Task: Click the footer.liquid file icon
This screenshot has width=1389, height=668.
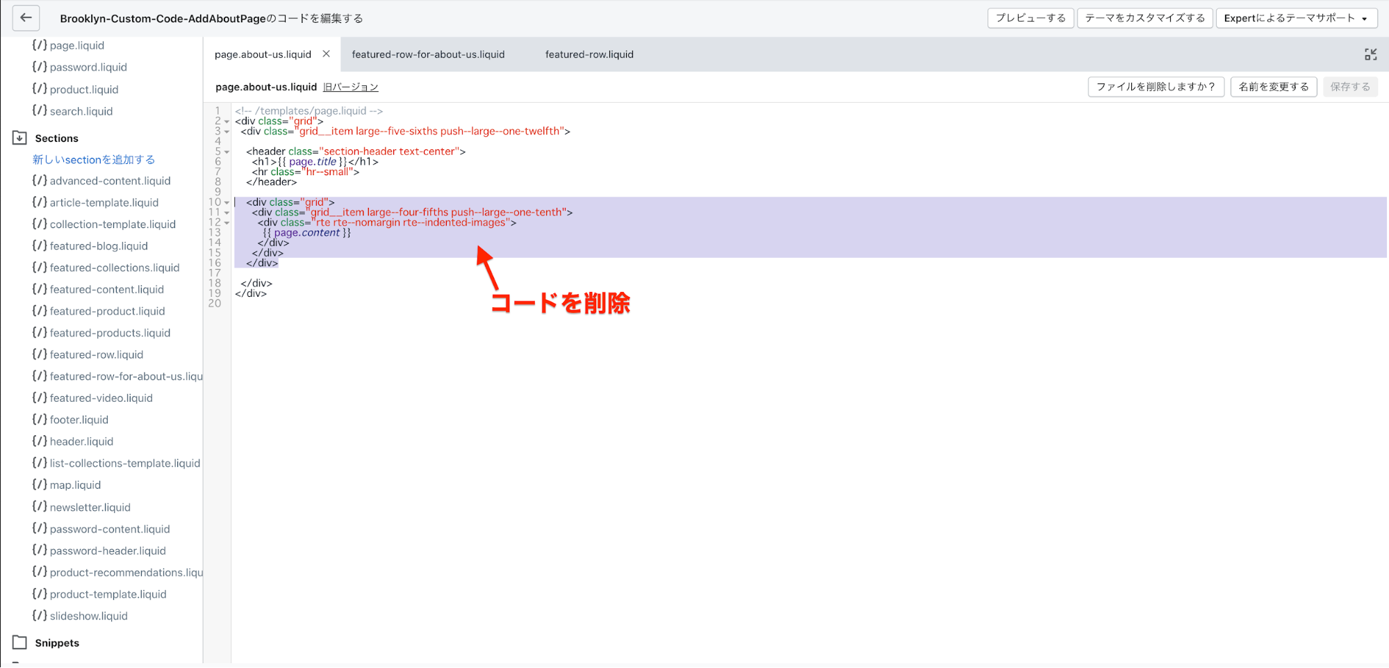Action: point(39,419)
